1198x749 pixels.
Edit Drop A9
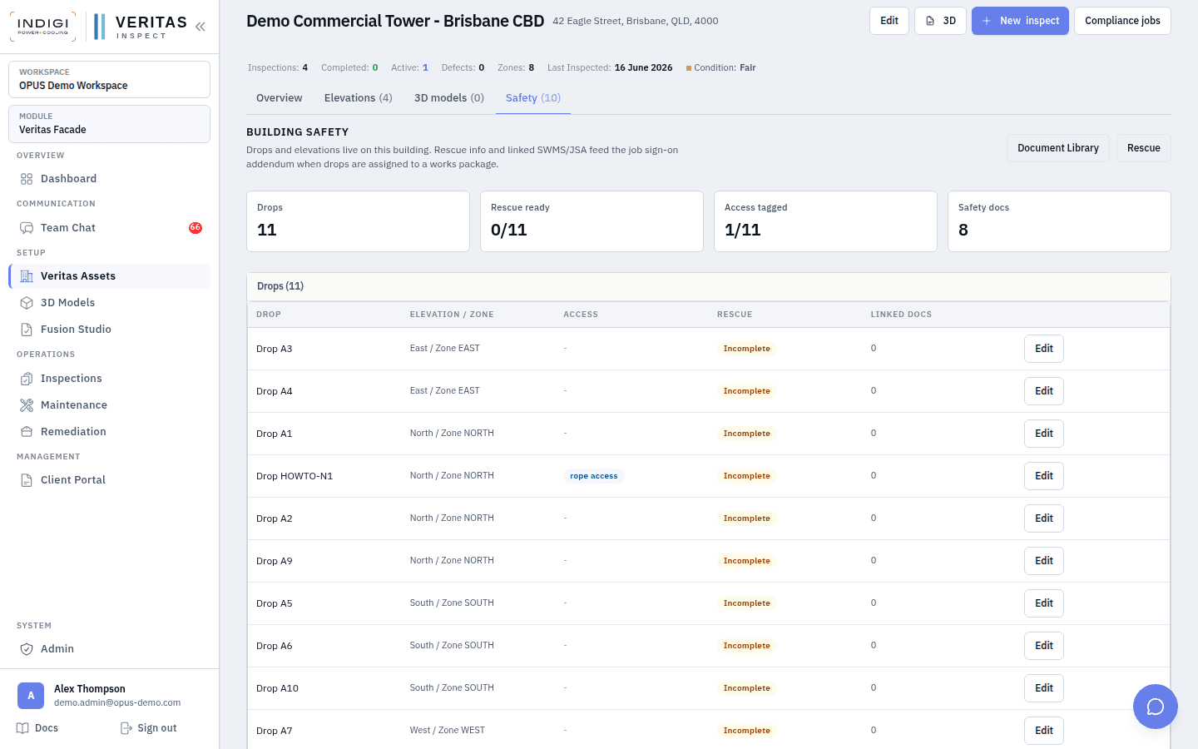(x=1044, y=561)
